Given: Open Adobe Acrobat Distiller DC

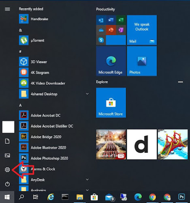Looking at the screenshot, I should click(54, 126).
